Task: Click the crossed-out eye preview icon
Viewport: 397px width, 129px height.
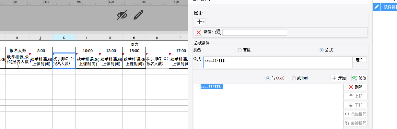Action: coord(122,15)
